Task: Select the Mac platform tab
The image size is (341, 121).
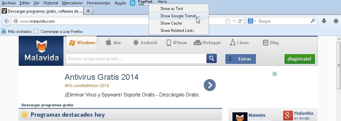Action: pos(114,43)
